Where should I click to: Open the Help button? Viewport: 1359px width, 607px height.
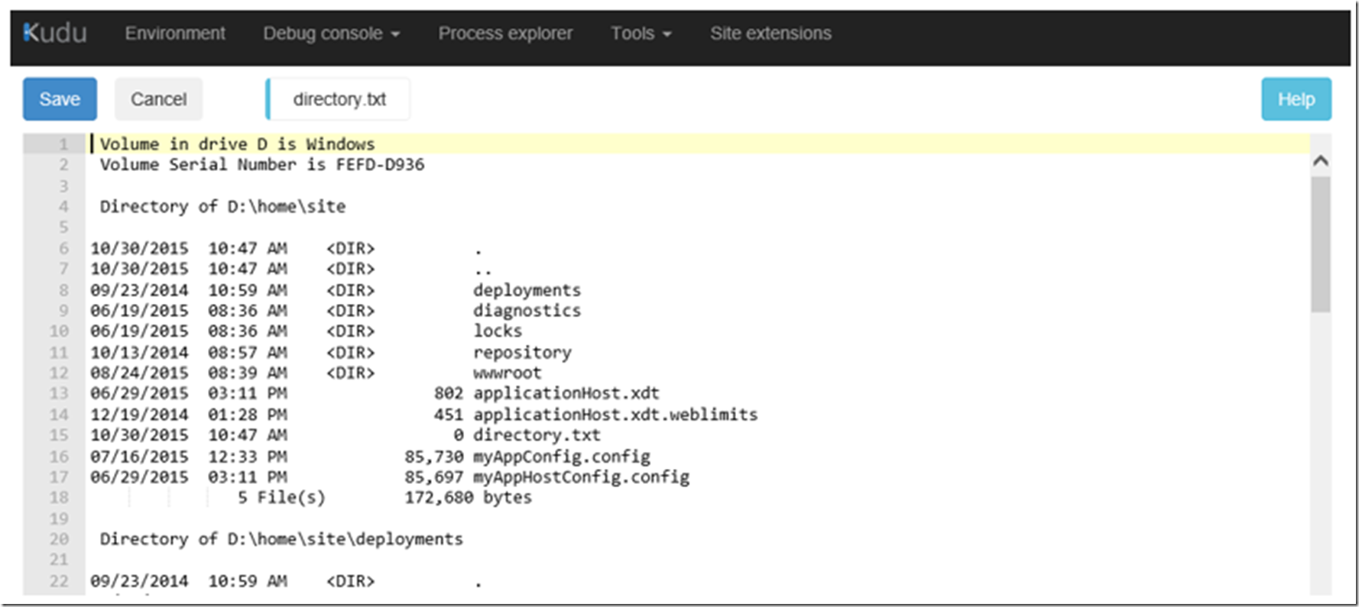[x=1296, y=99]
